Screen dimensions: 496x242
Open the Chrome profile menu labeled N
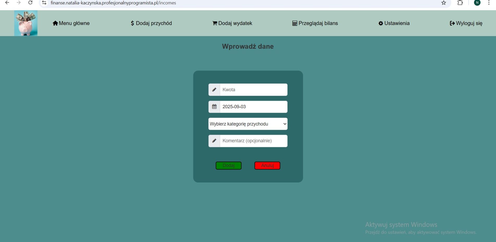click(x=477, y=3)
